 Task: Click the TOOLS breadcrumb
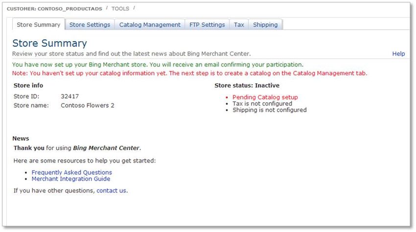click(x=120, y=8)
